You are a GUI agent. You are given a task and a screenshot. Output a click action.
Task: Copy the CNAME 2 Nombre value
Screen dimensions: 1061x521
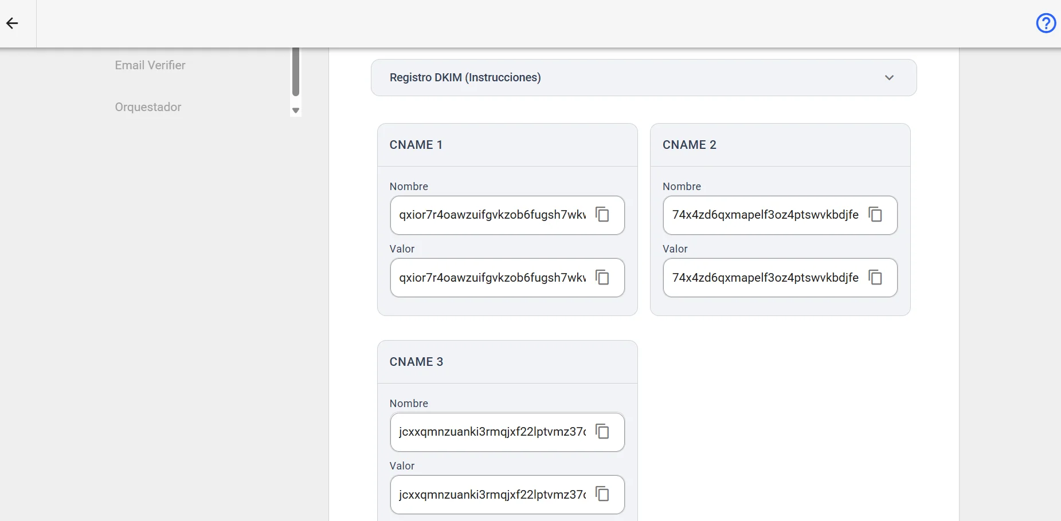[875, 215]
